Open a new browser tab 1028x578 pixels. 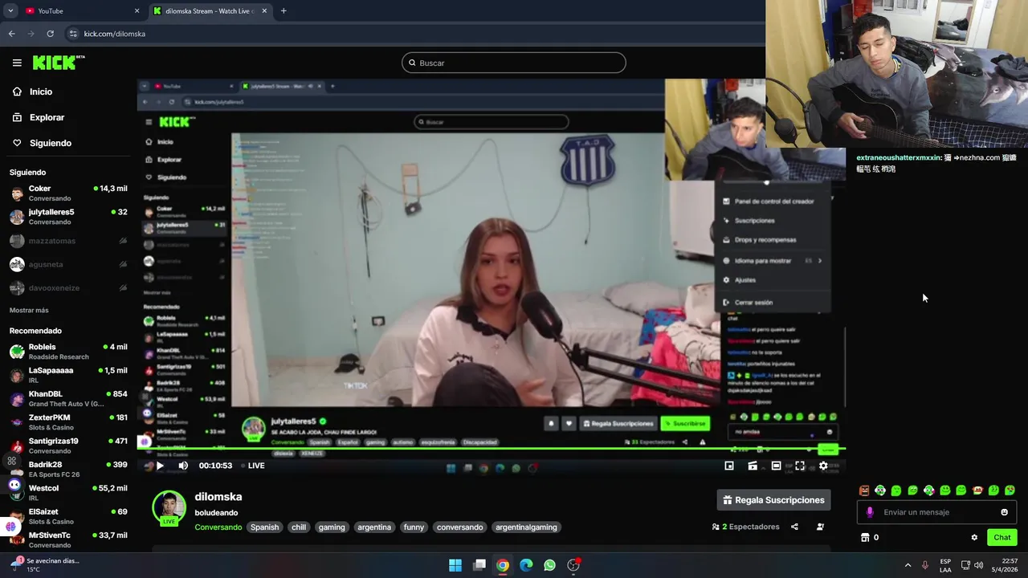pyautogui.click(x=284, y=10)
